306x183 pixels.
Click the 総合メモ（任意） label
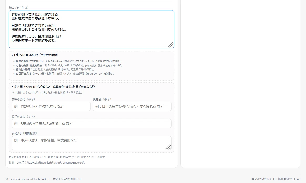(19, 8)
